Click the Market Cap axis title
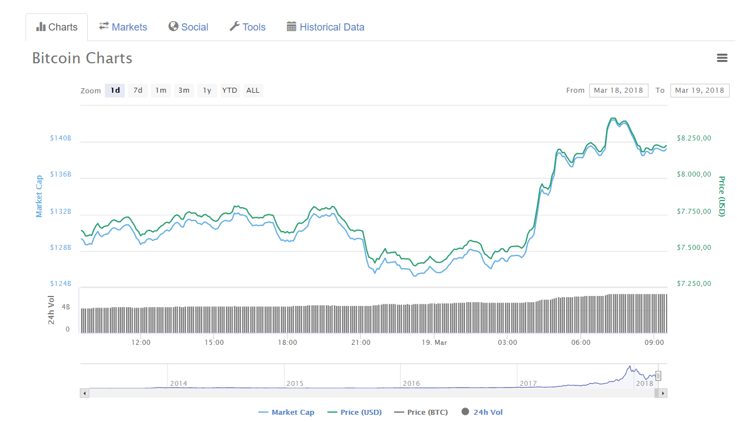Viewport: 737px width, 422px height. pyautogui.click(x=39, y=196)
